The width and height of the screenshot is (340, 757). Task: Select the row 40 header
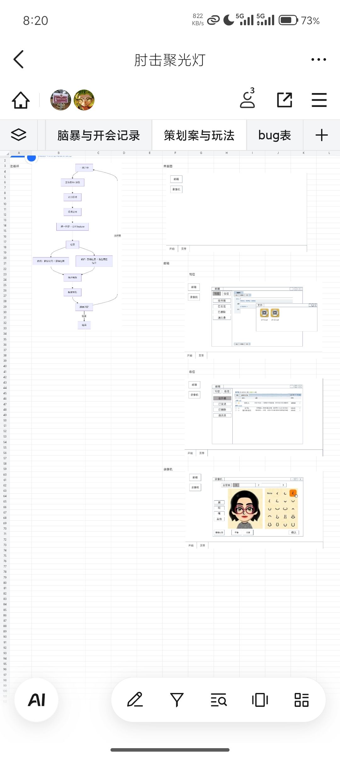click(5, 366)
